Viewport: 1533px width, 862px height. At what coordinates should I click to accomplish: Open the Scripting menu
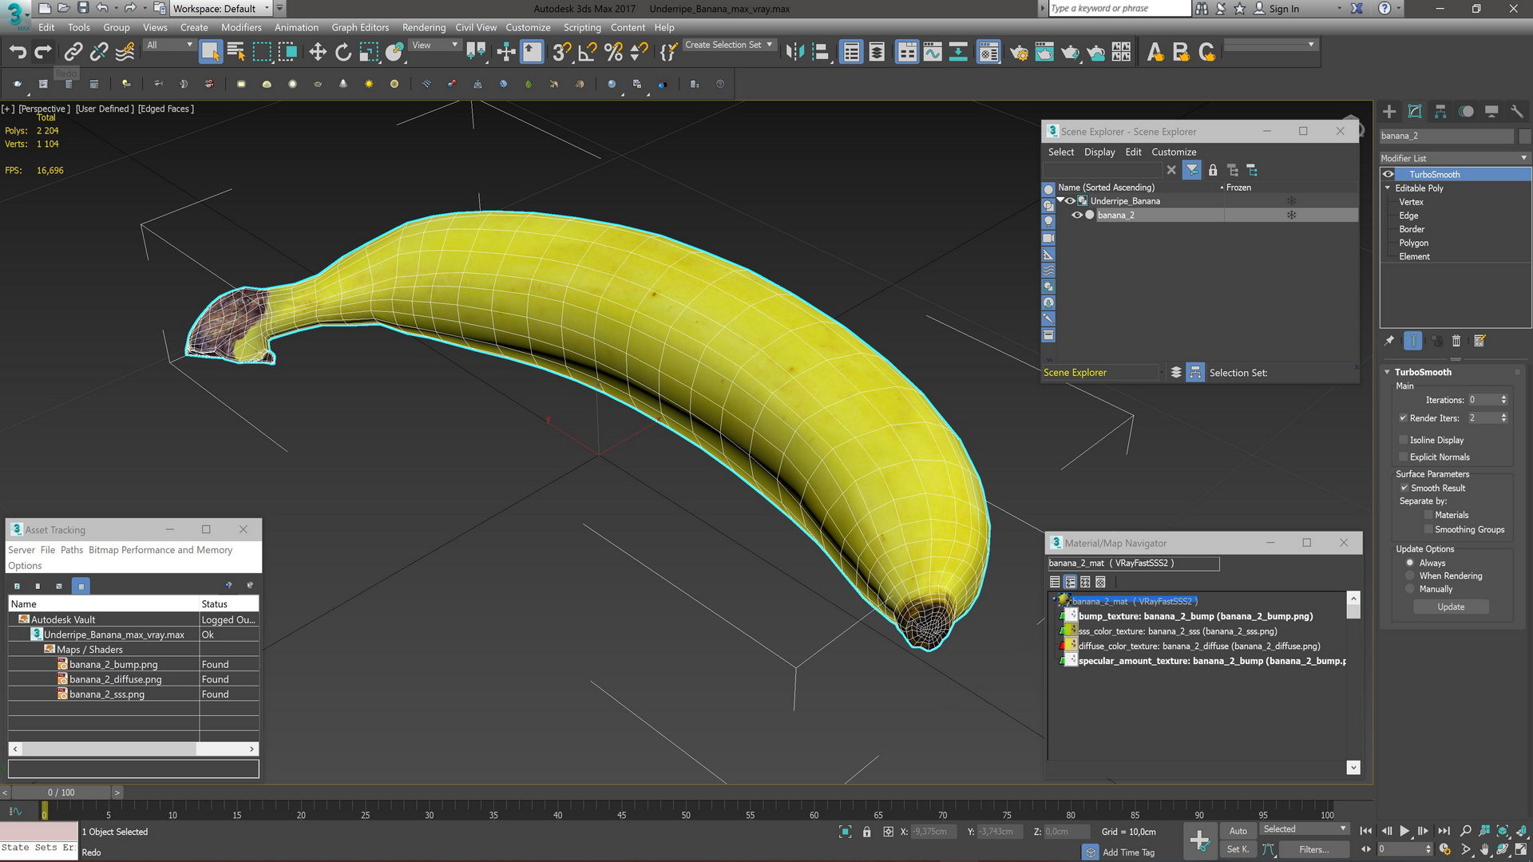(582, 27)
